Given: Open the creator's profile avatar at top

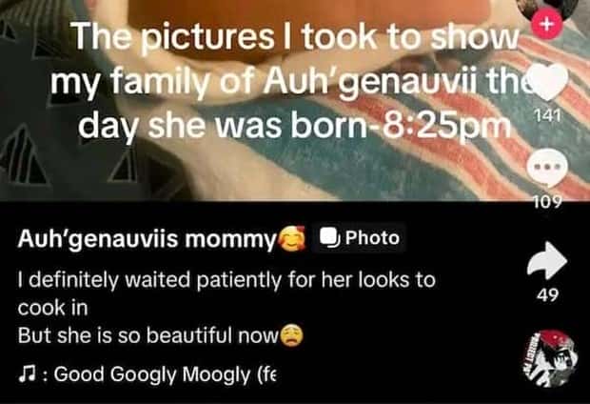Looking at the screenshot, I should click(549, 6).
